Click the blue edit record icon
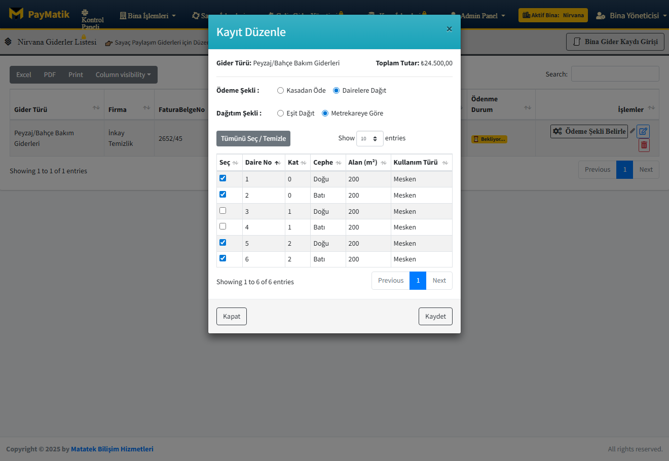669x461 pixels. point(643,131)
